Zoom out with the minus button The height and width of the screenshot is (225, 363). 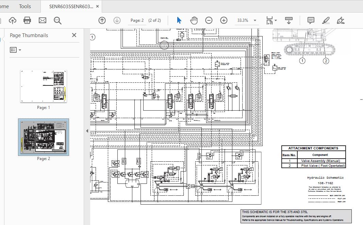click(x=209, y=20)
